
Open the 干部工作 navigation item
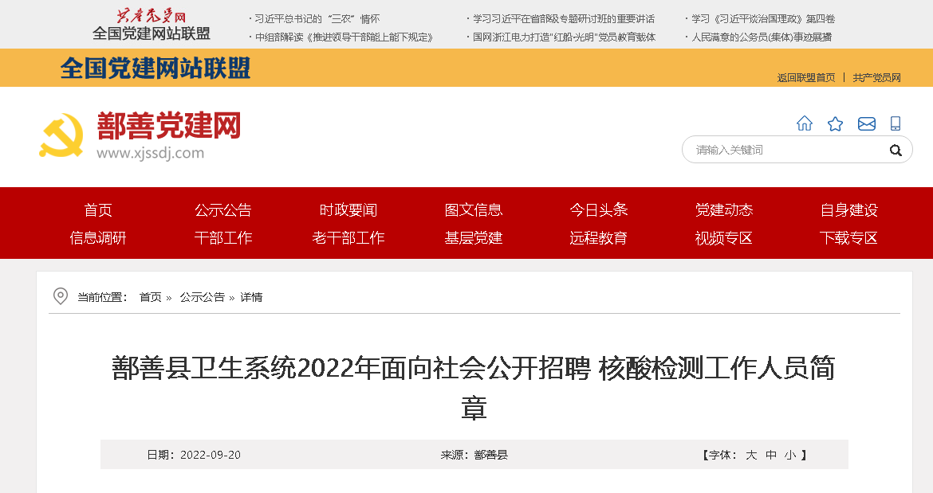pos(223,238)
